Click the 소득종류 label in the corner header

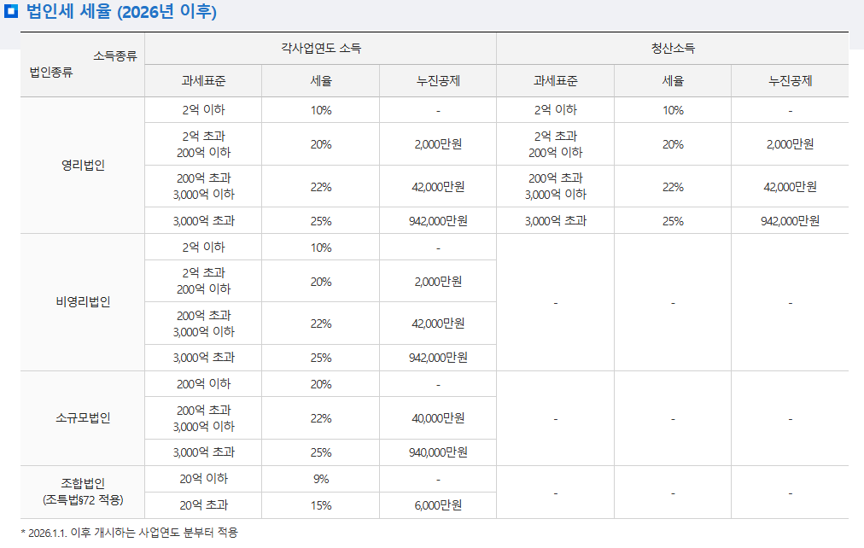[114, 55]
